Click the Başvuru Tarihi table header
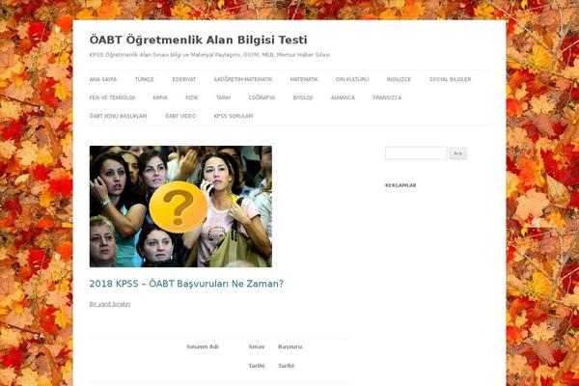Viewport: 579px width, 386px height. click(289, 356)
